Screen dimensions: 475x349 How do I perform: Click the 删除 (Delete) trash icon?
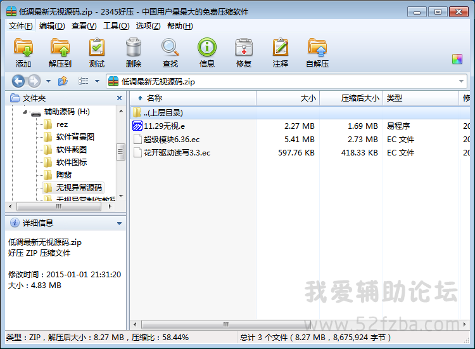133,48
